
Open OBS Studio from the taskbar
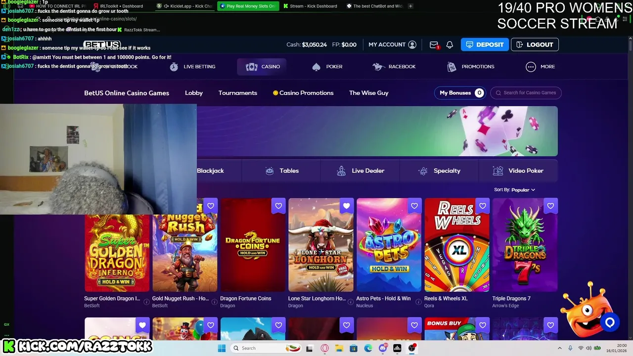[412, 348]
